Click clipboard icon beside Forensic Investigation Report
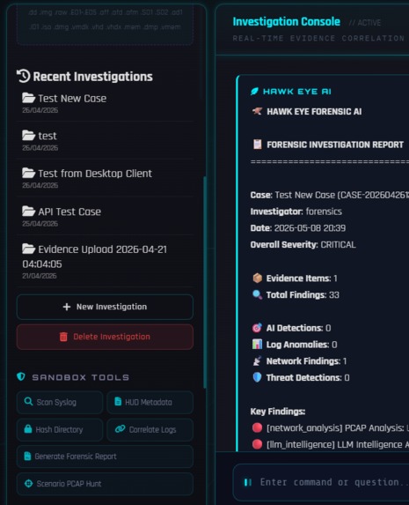Image resolution: width=409 pixels, height=505 pixels. click(257, 145)
